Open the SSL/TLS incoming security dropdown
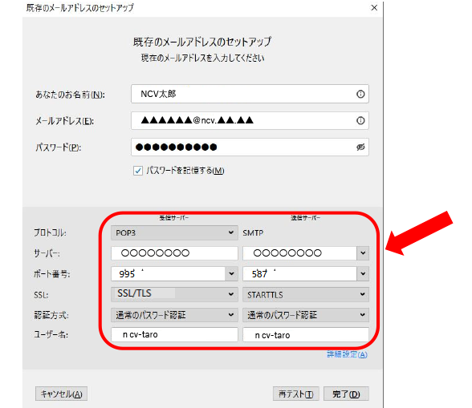 click(x=174, y=294)
